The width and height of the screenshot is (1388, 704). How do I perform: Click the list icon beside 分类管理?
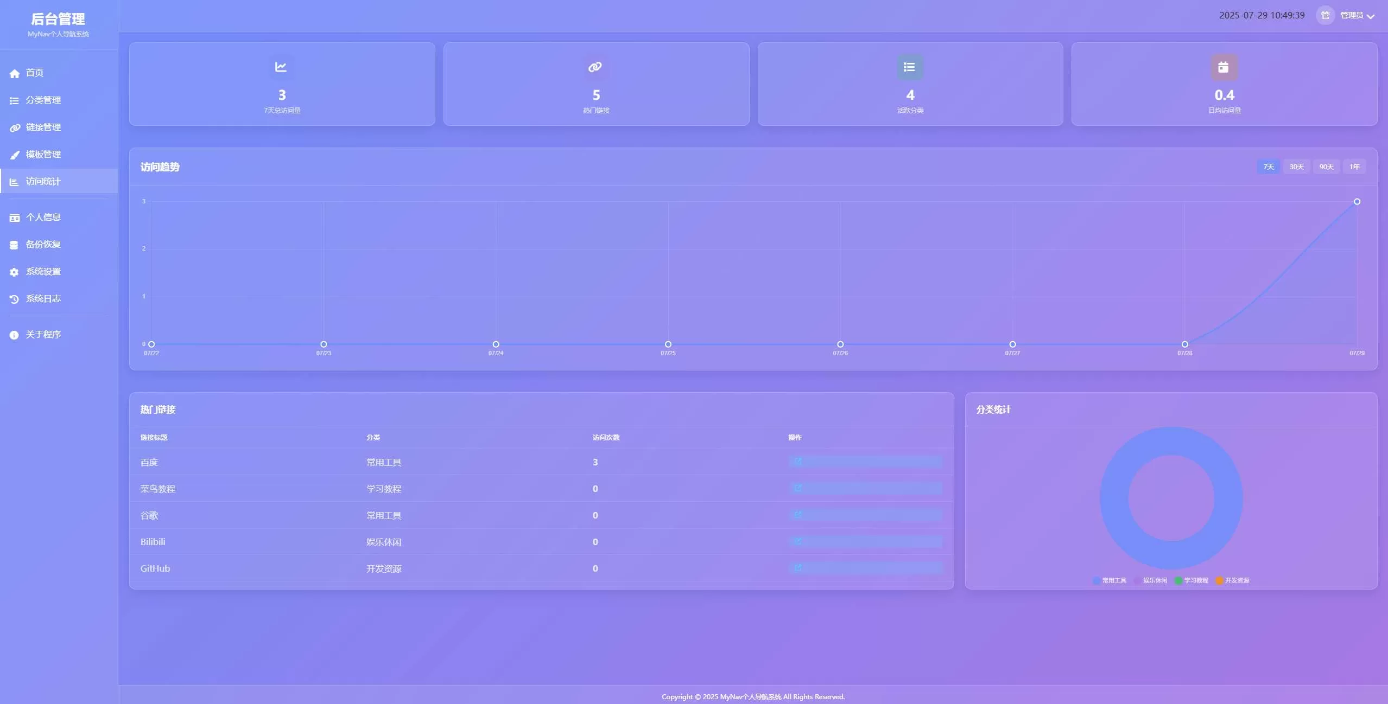click(x=15, y=100)
